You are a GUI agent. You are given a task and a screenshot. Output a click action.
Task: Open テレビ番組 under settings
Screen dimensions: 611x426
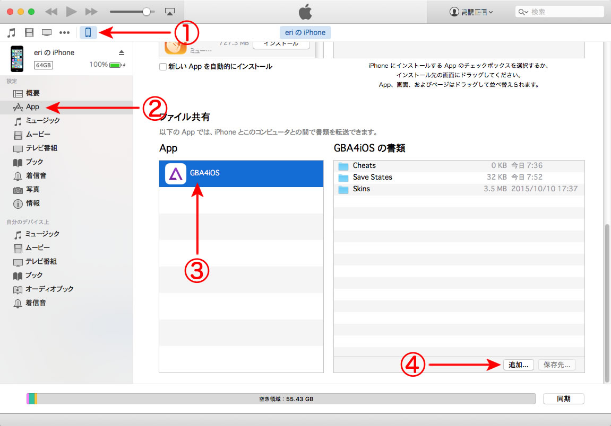click(x=66, y=148)
